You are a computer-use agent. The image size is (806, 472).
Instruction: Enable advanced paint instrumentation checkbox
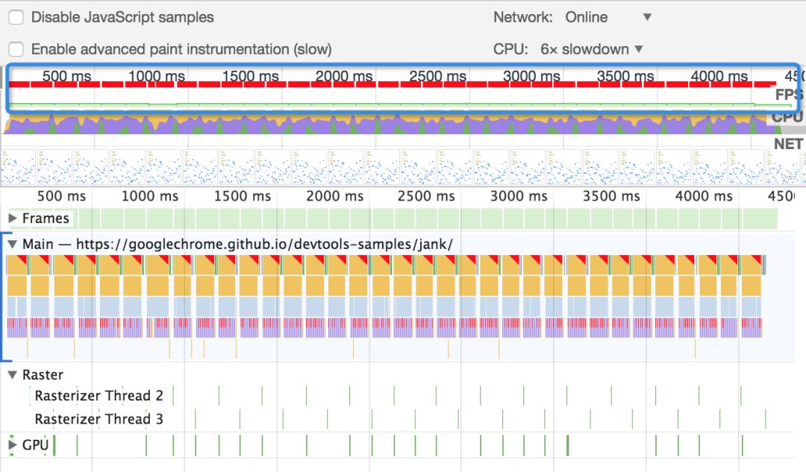coord(16,49)
